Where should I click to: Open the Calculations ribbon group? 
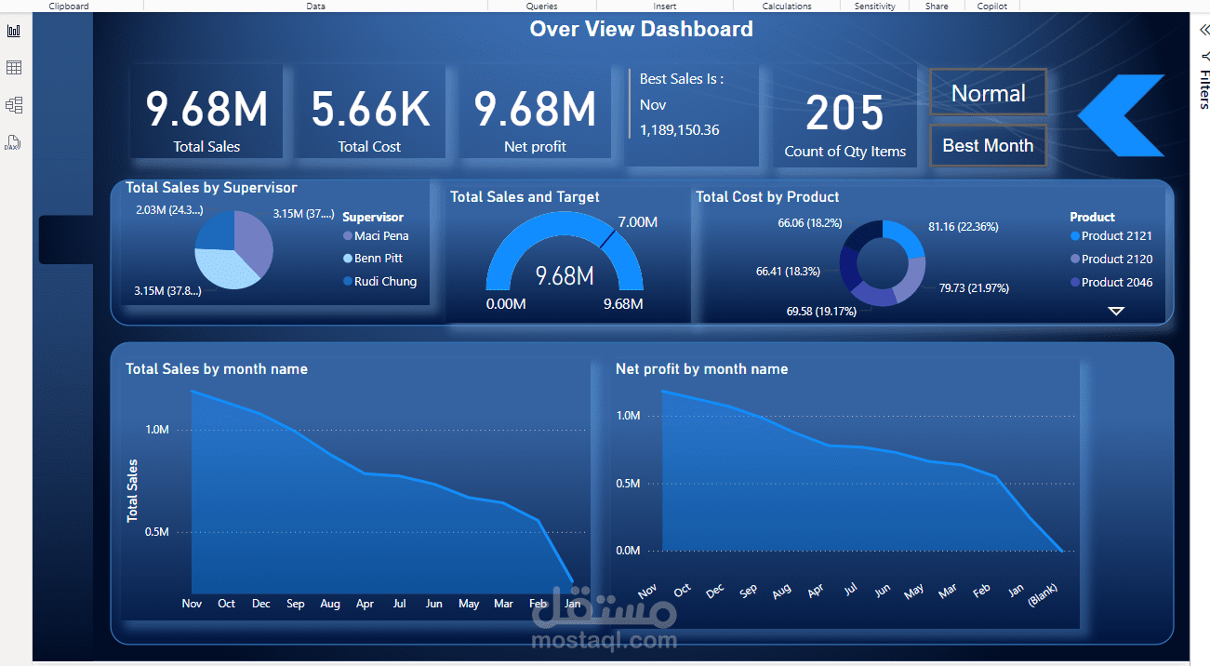pyautogui.click(x=786, y=6)
